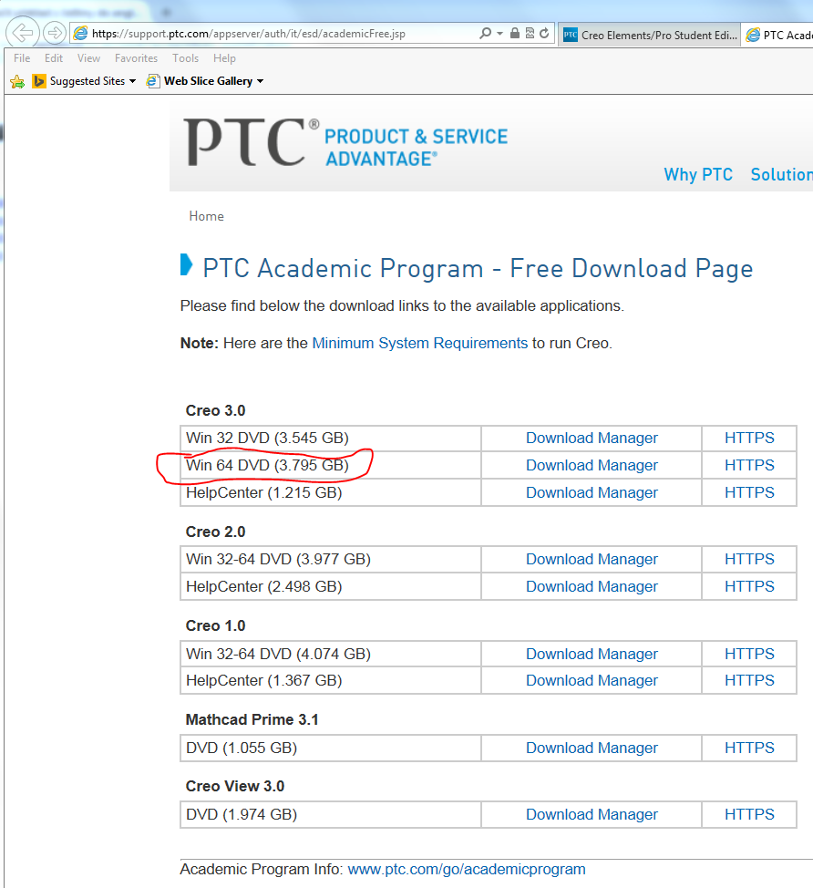Click Download Manager for Mathcad DVD (1.055 GB)

(592, 748)
